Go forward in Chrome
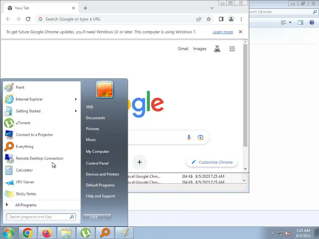This screenshot has width=319, height=239. click(18, 19)
